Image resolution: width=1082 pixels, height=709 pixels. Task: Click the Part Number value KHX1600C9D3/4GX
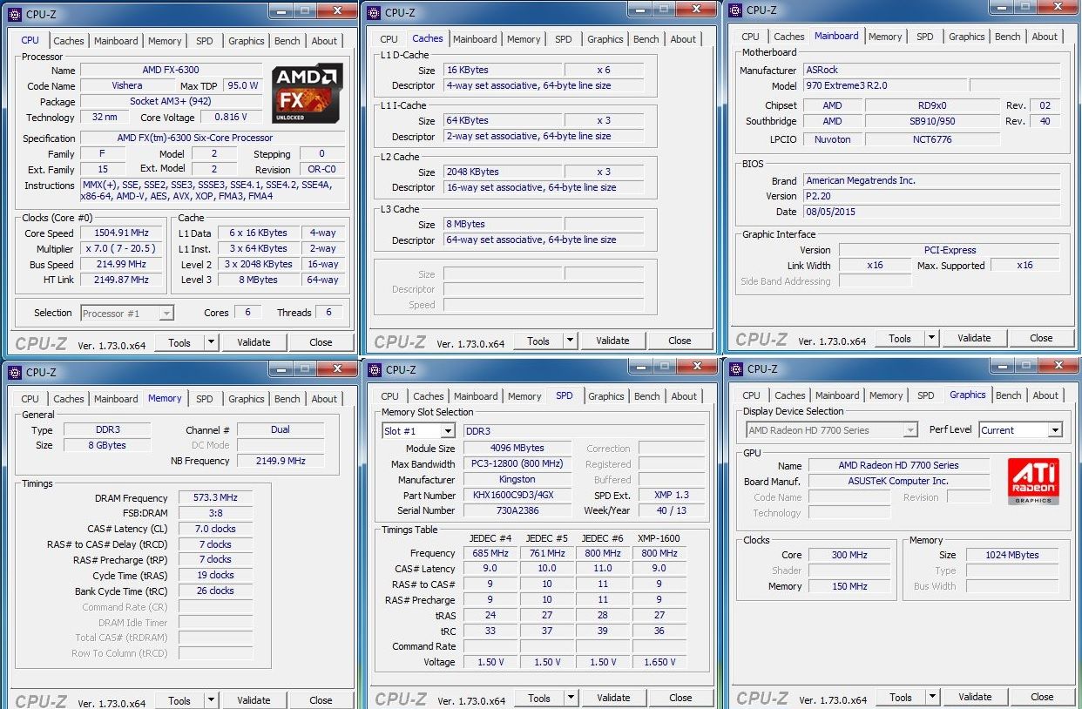coord(517,495)
